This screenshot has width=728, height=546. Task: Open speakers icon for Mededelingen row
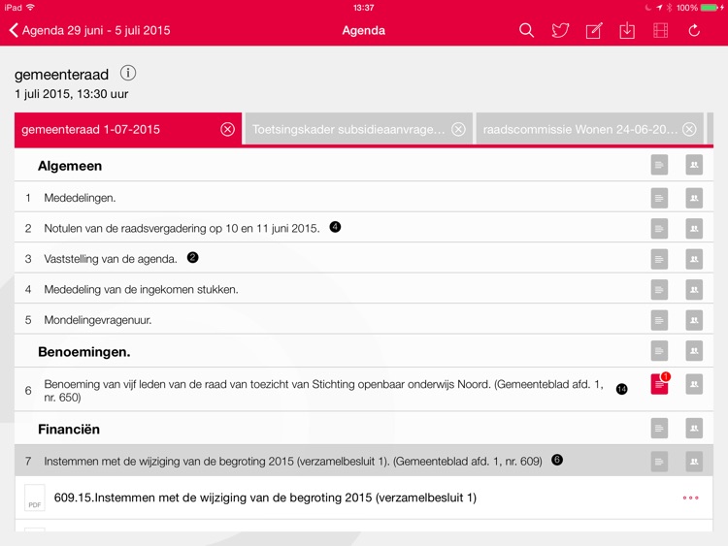(x=694, y=198)
